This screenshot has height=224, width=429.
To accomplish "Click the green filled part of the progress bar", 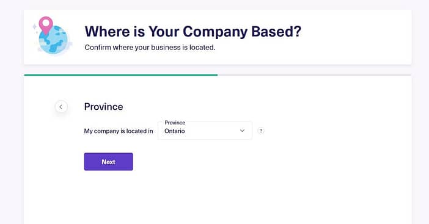I will (120, 75).
